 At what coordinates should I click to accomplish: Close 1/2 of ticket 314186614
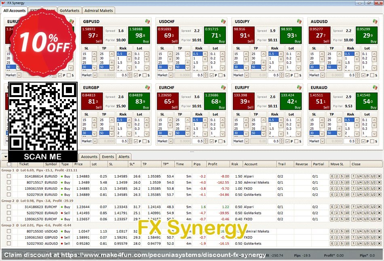pos(373,176)
